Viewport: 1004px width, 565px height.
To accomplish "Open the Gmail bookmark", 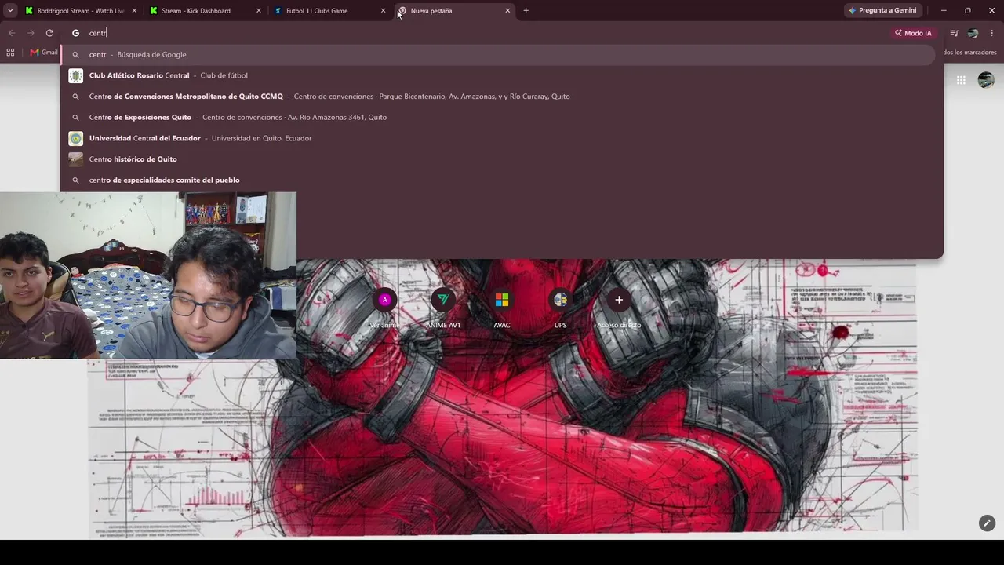I will pyautogui.click(x=44, y=53).
